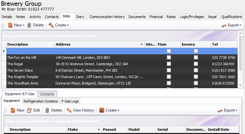Click the scroll up arrow of Sites grid
This screenshot has width=245, height=134.
tap(240, 33)
